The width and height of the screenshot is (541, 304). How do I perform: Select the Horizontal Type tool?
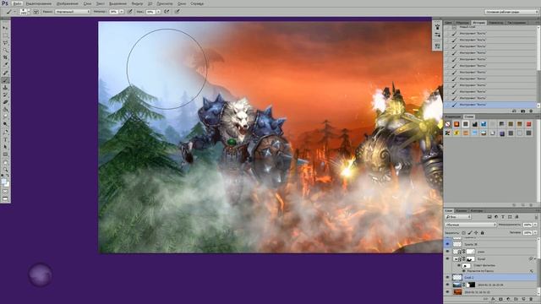click(5, 139)
